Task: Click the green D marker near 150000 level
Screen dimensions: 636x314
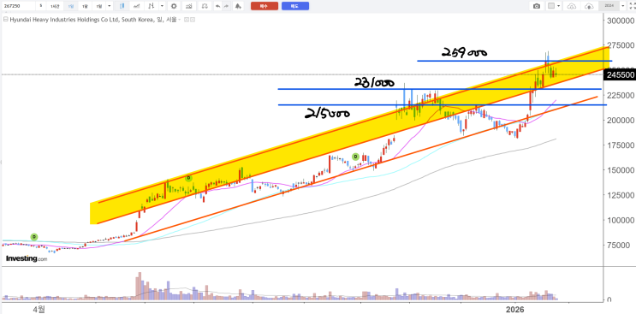Action: (x=188, y=178)
